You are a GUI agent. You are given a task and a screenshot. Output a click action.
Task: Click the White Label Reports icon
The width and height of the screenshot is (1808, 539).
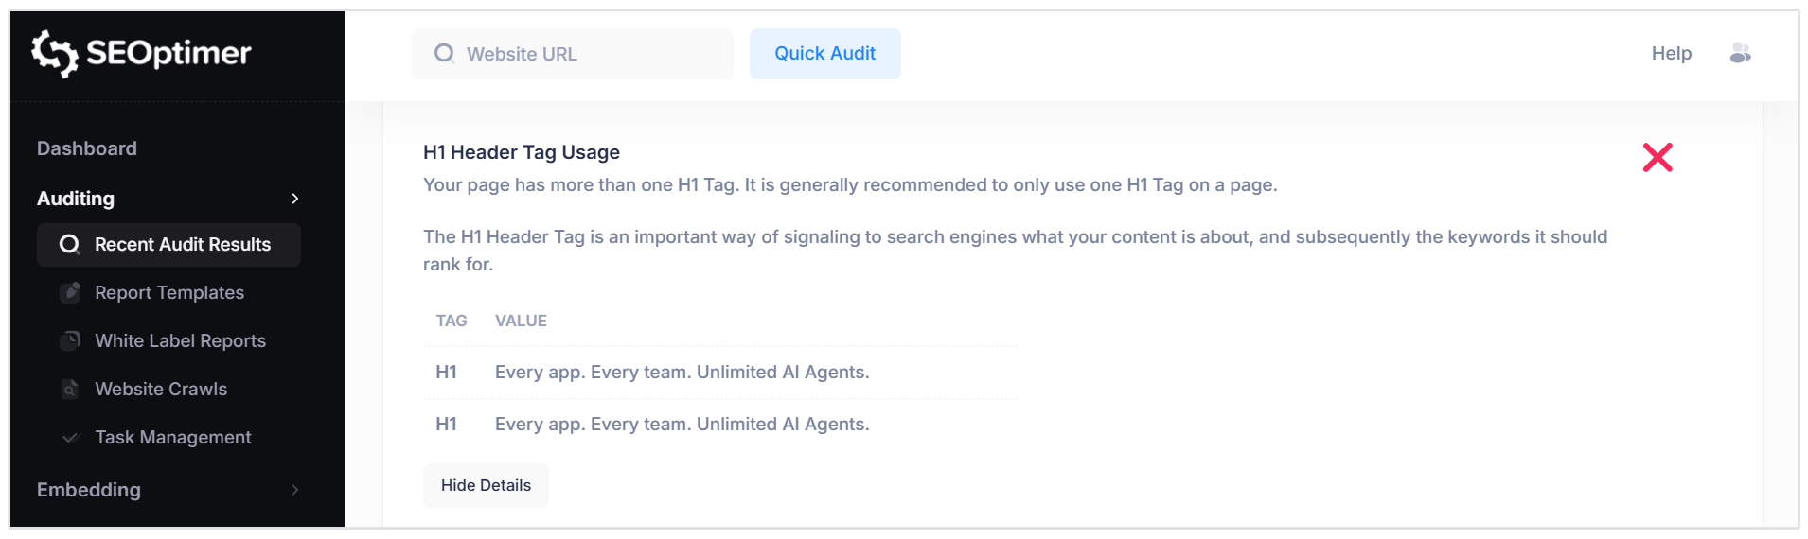pos(70,341)
